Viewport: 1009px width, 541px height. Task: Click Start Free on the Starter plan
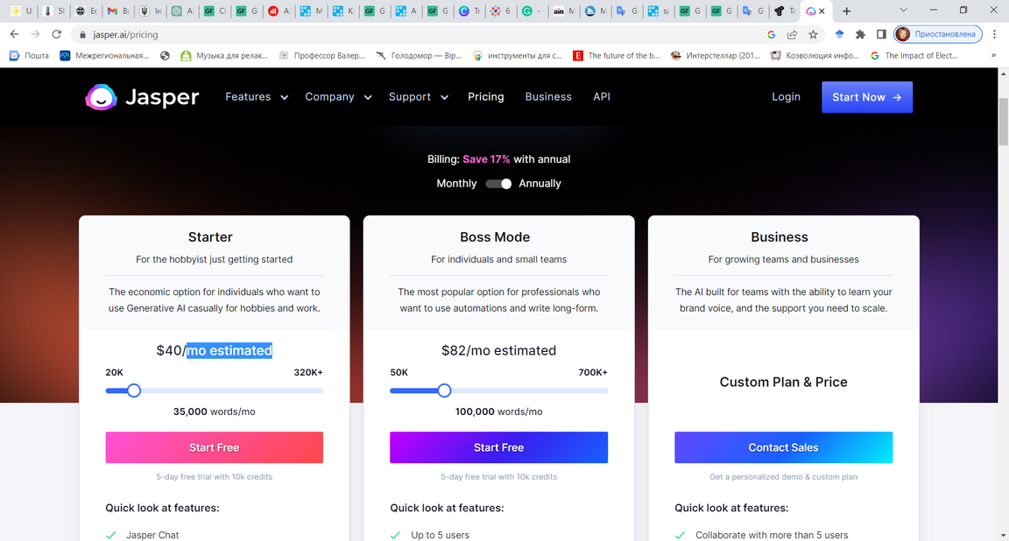[x=215, y=447]
